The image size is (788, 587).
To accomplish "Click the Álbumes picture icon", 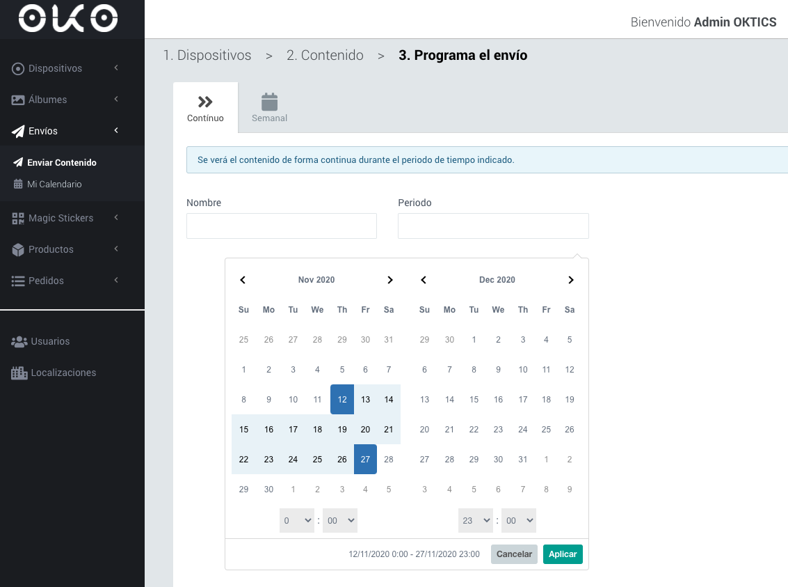I will (x=17, y=100).
